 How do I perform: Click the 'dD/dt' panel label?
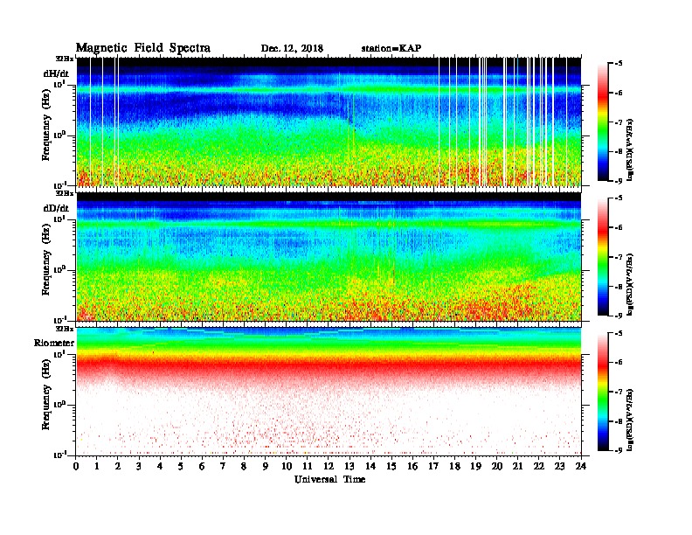click(56, 208)
